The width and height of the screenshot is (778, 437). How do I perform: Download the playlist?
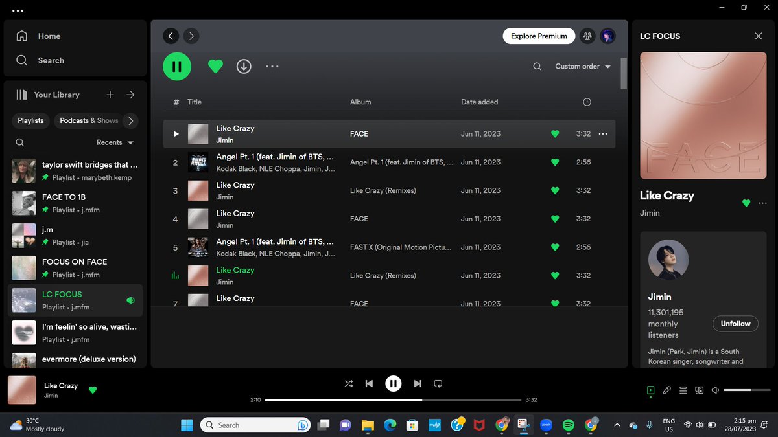pos(244,66)
